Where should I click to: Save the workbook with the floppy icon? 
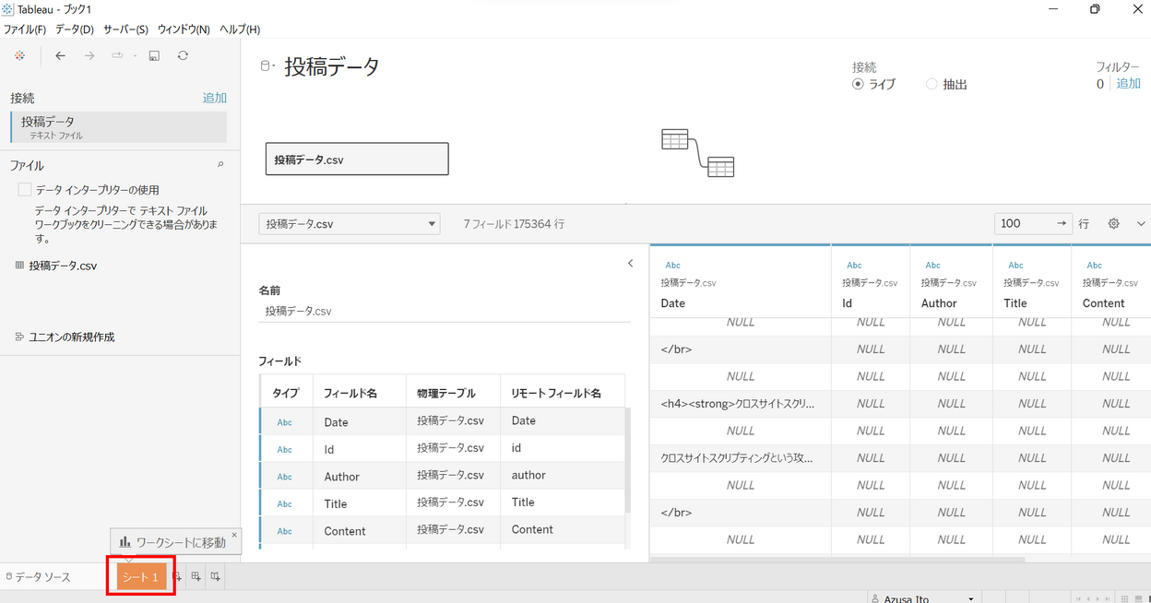point(154,56)
